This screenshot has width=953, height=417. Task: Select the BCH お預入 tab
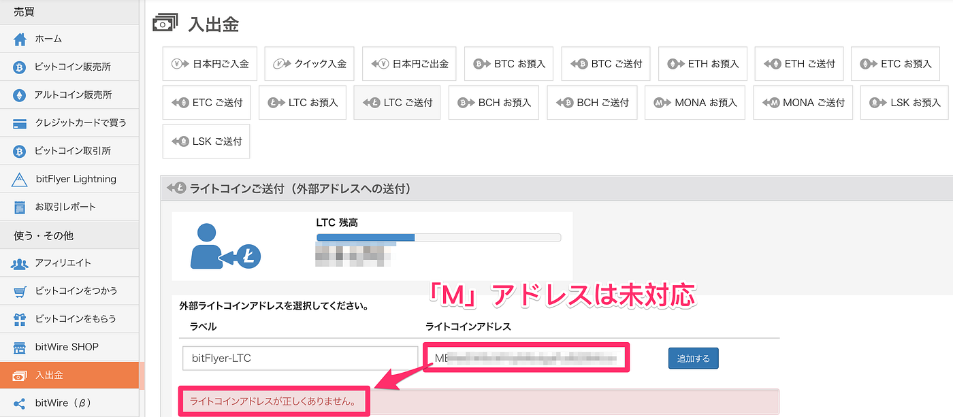point(494,103)
